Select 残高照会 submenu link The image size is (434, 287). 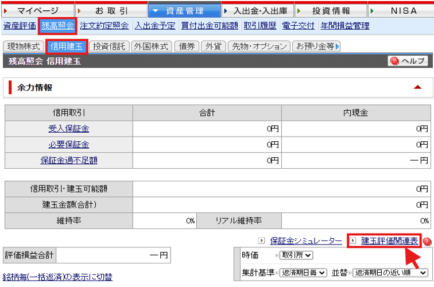coord(57,26)
